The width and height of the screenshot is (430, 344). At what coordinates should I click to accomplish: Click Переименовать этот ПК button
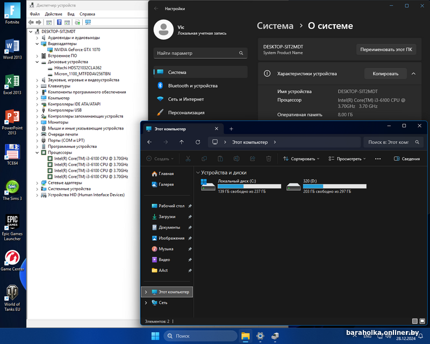pyautogui.click(x=386, y=49)
